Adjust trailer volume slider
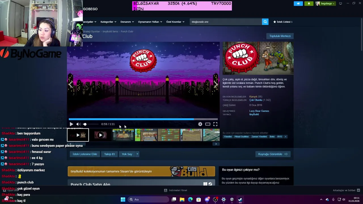 [x=91, y=124]
